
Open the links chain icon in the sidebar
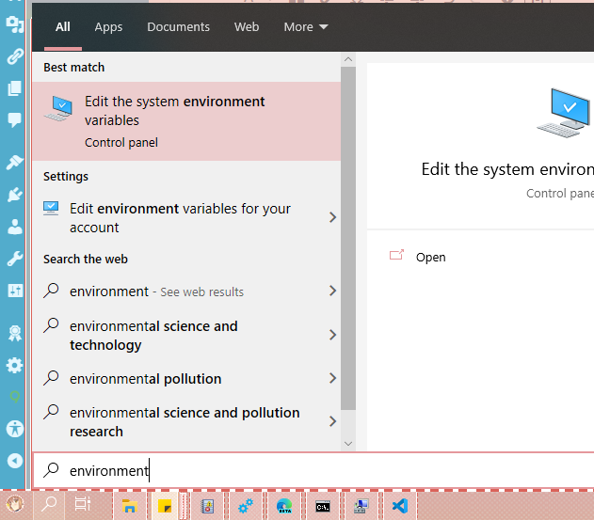pos(14,56)
